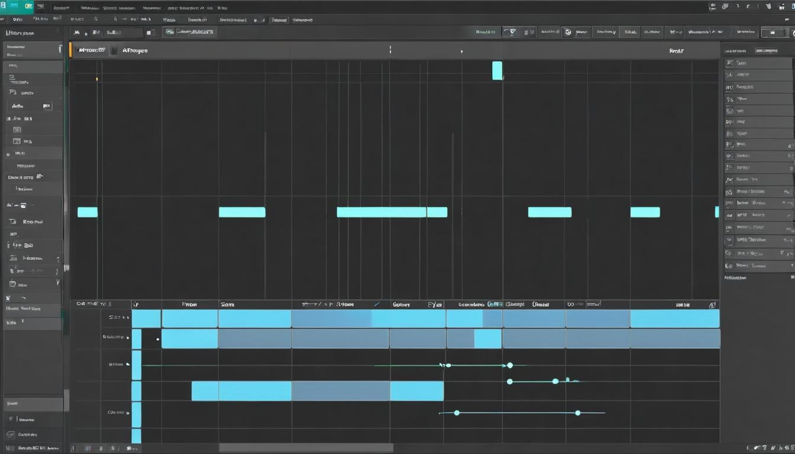Click the orange marker on the piano roll header
This screenshot has width=795, height=454.
(70, 50)
